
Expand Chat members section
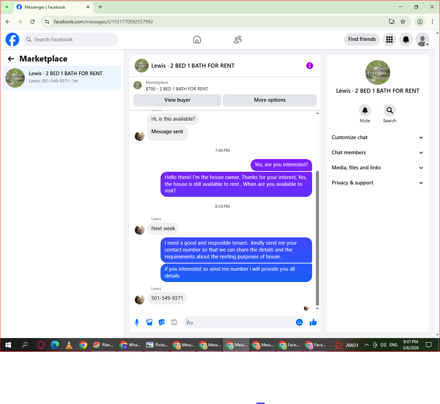tap(377, 153)
